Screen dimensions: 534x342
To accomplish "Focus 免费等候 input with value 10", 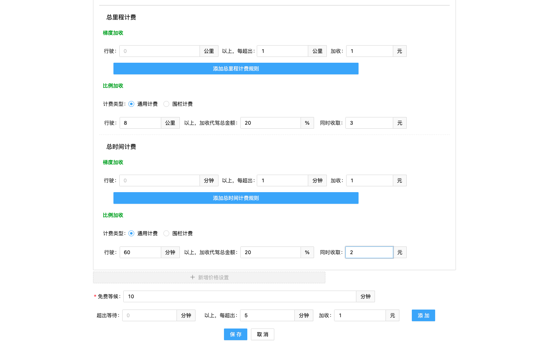I will click(240, 296).
